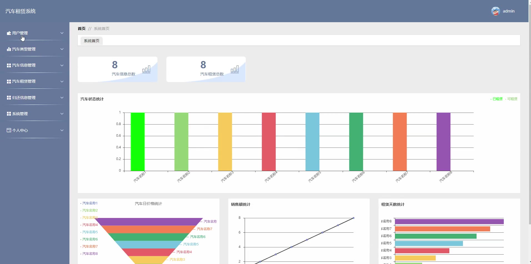Toggle 汽车名称7 in funnel legend
Screen dimensions: 531x264
89,247
